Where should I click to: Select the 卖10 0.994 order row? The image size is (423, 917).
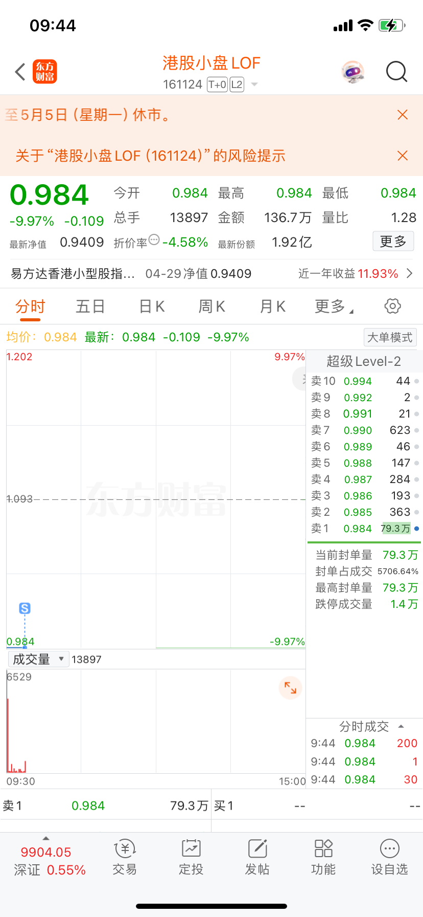tap(364, 381)
